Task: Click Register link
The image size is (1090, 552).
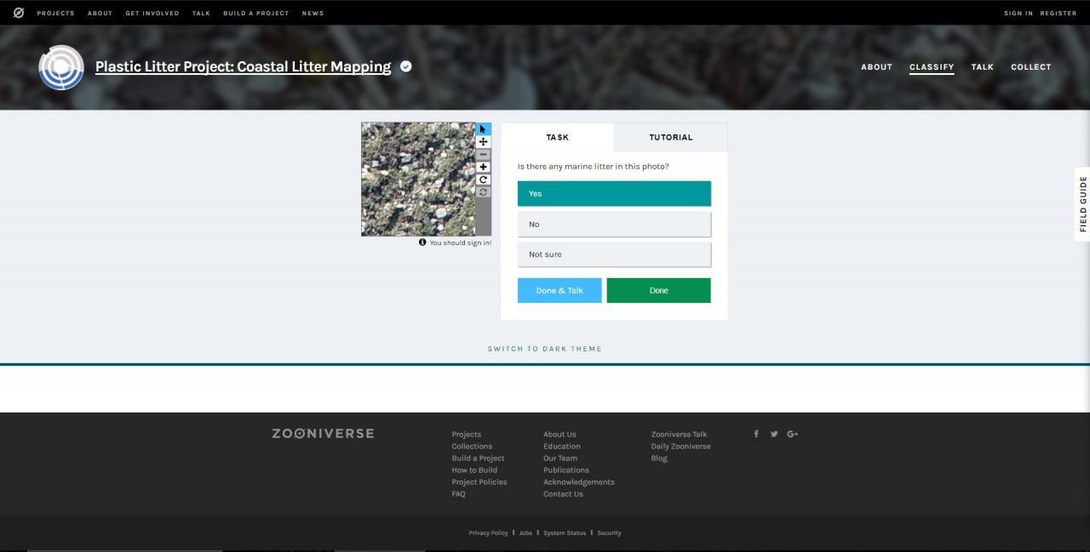Action: coord(1058,13)
